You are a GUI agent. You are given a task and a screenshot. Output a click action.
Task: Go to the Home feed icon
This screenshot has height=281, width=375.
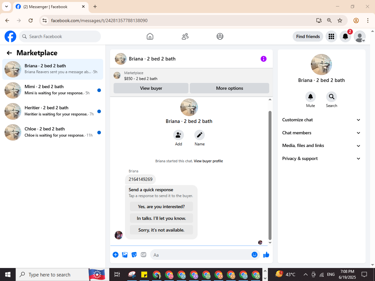tap(150, 36)
